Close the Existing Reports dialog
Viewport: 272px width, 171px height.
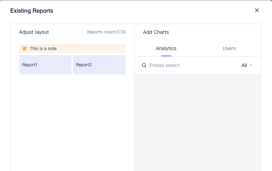pos(257,10)
